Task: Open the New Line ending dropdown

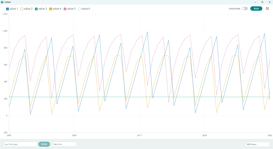Action: pos(64,144)
